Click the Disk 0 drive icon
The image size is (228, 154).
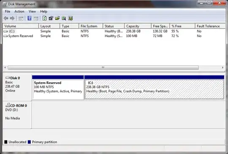(x=8, y=78)
